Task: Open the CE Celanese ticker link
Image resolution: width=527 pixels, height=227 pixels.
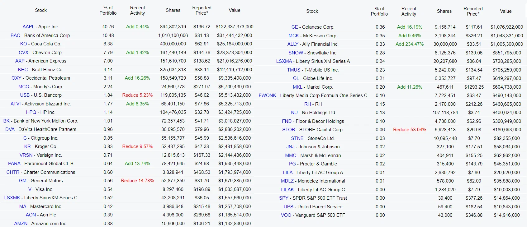Action: (295, 27)
